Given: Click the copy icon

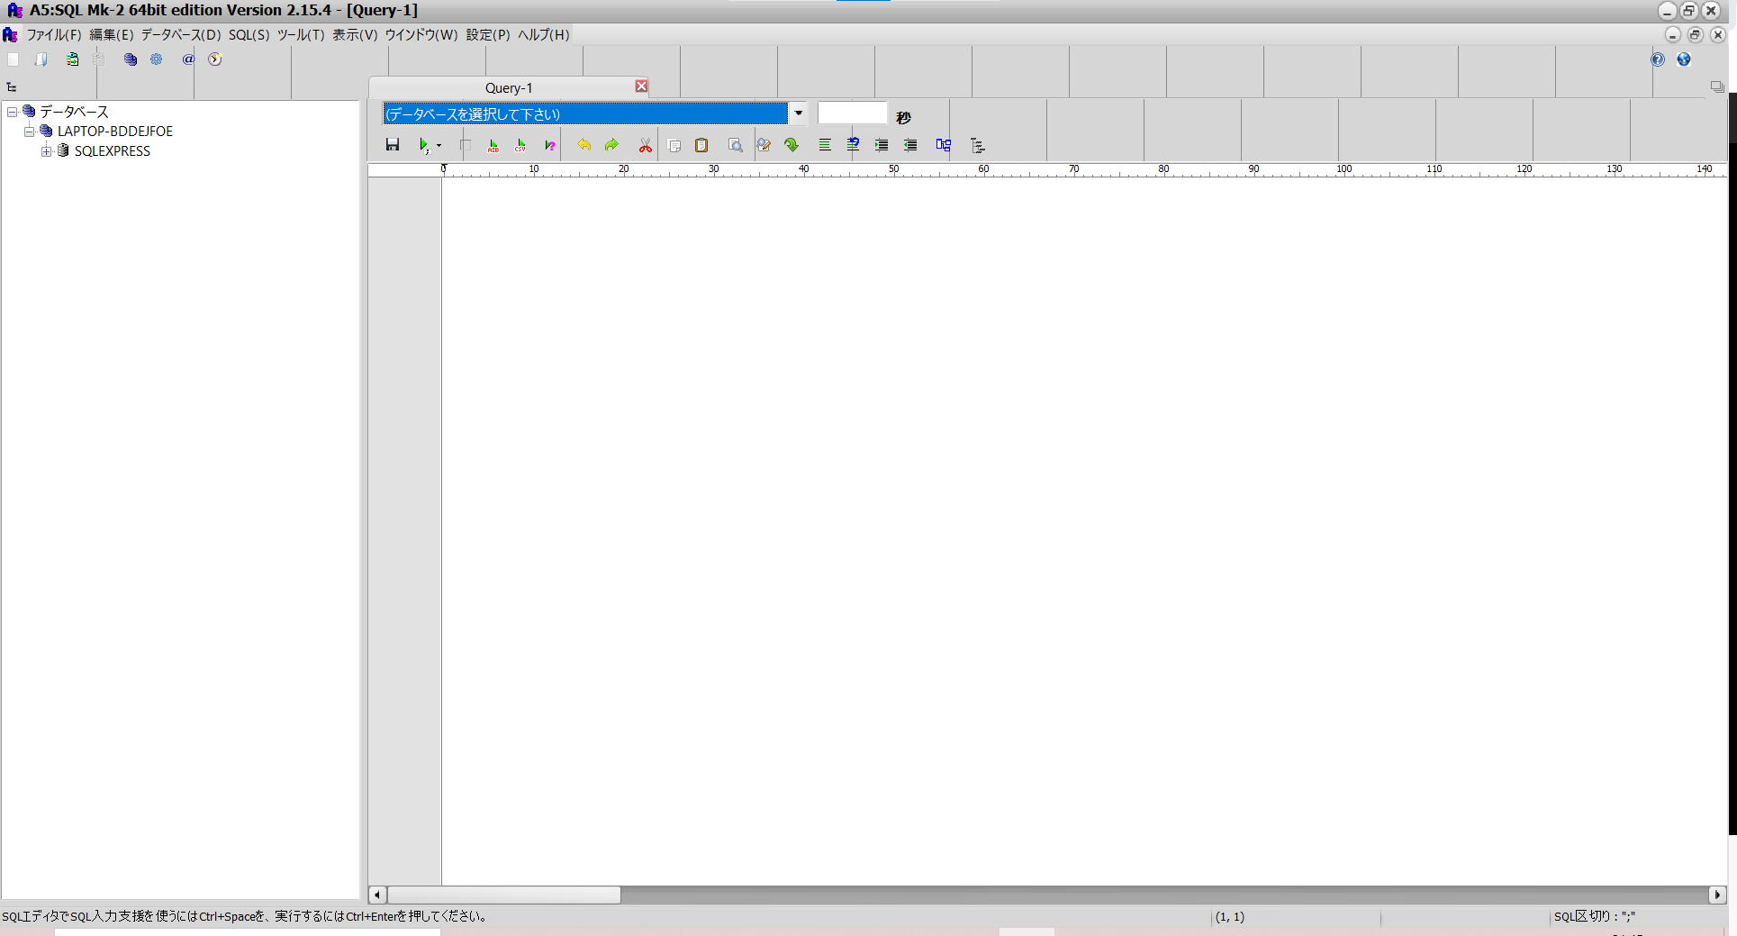Looking at the screenshot, I should (x=674, y=145).
